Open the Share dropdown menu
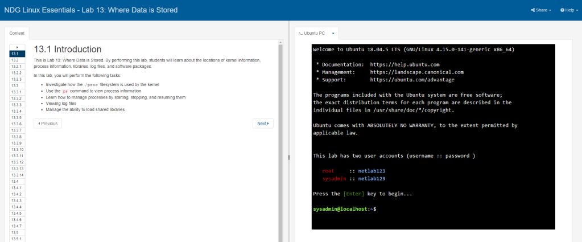The image size is (582, 242). point(540,10)
